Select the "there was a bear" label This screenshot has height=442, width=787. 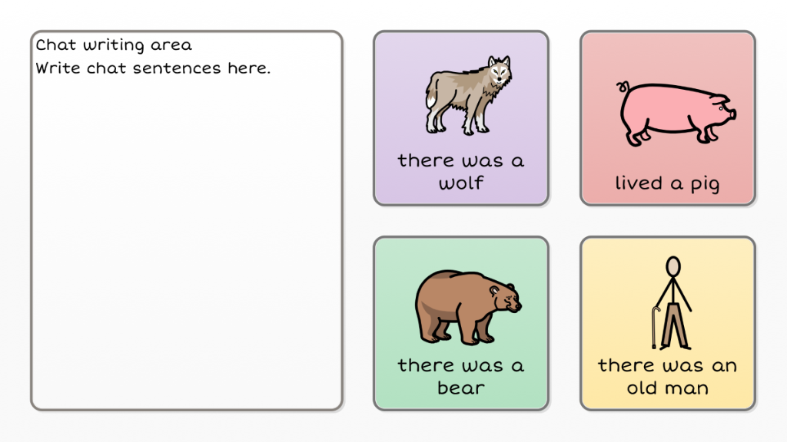[461, 376]
